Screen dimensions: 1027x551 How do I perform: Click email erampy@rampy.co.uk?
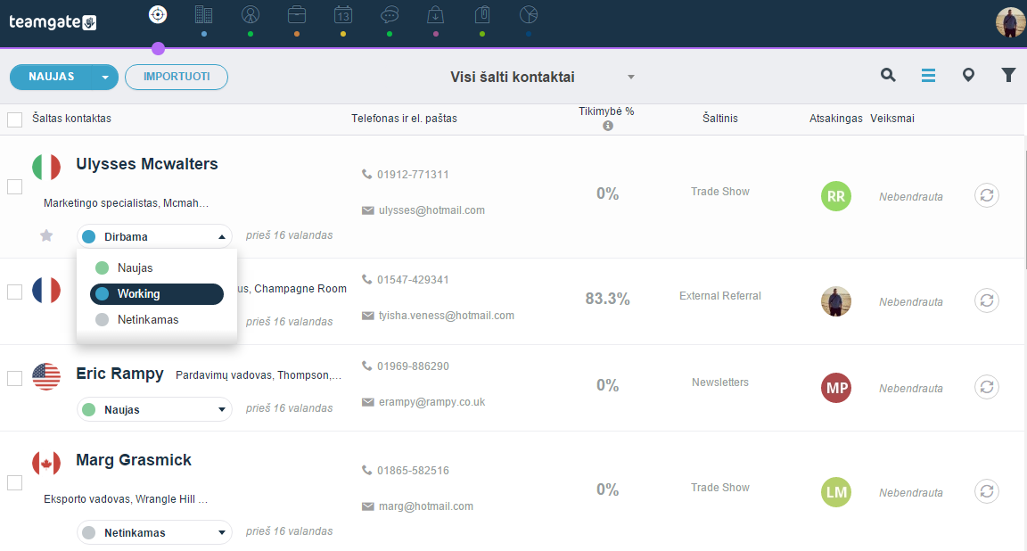click(431, 401)
